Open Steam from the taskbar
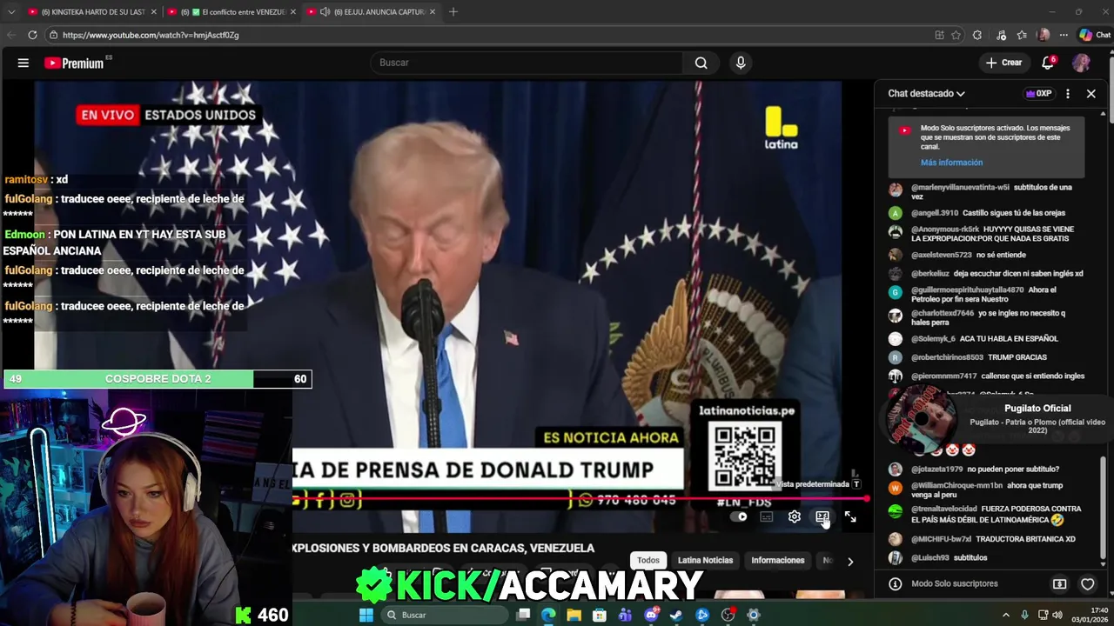The width and height of the screenshot is (1114, 626). click(676, 615)
